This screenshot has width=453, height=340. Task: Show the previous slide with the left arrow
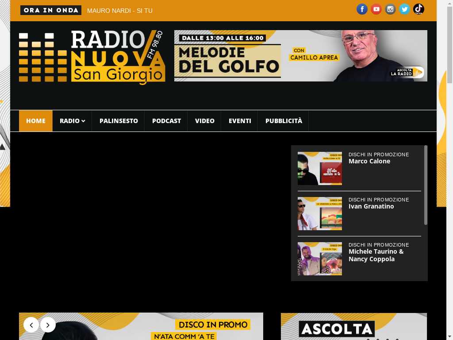point(31,325)
